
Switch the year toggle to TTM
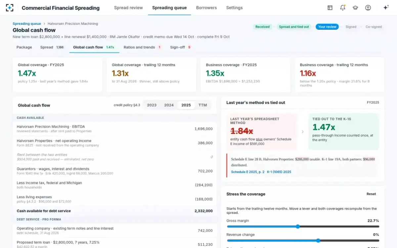click(202, 105)
